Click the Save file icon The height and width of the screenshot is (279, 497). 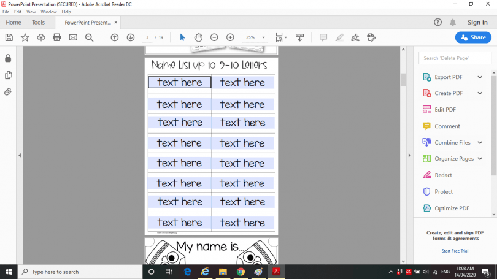[x=9, y=37]
